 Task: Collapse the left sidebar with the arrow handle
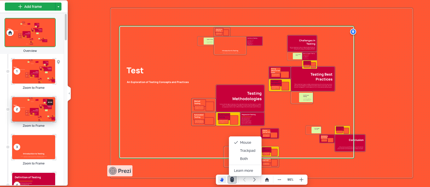point(69,93)
